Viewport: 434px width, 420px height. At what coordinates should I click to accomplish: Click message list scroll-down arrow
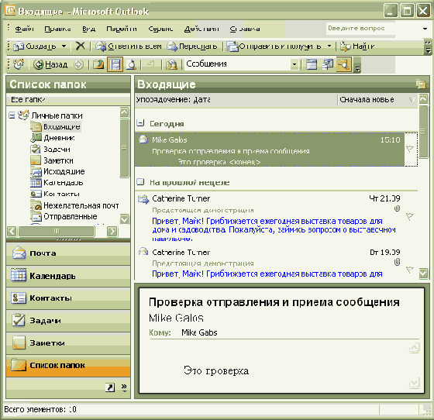[423, 274]
